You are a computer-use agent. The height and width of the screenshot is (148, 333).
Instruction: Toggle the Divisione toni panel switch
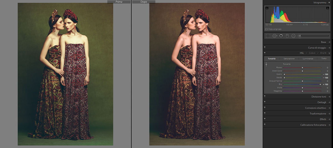click(x=265, y=97)
